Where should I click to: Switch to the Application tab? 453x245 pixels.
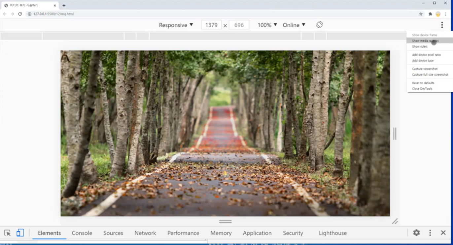pos(257,233)
